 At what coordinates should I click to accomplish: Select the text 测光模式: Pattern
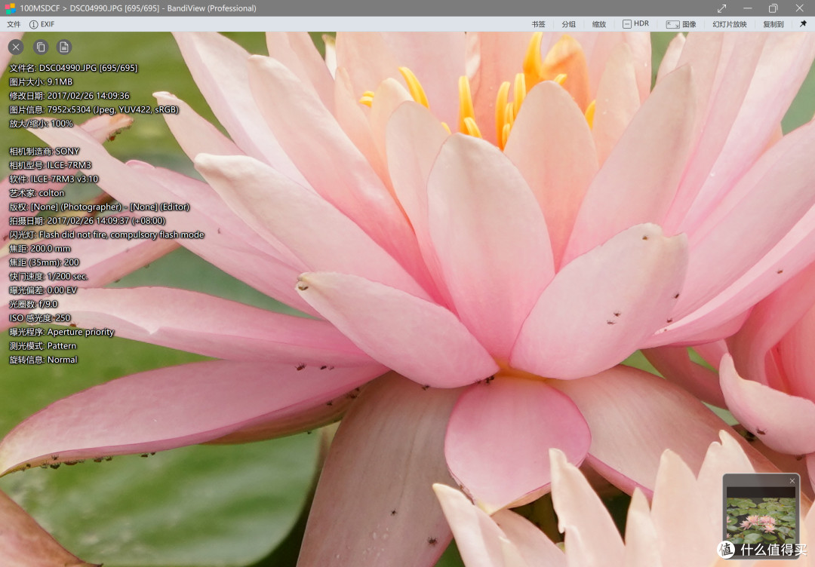(42, 346)
